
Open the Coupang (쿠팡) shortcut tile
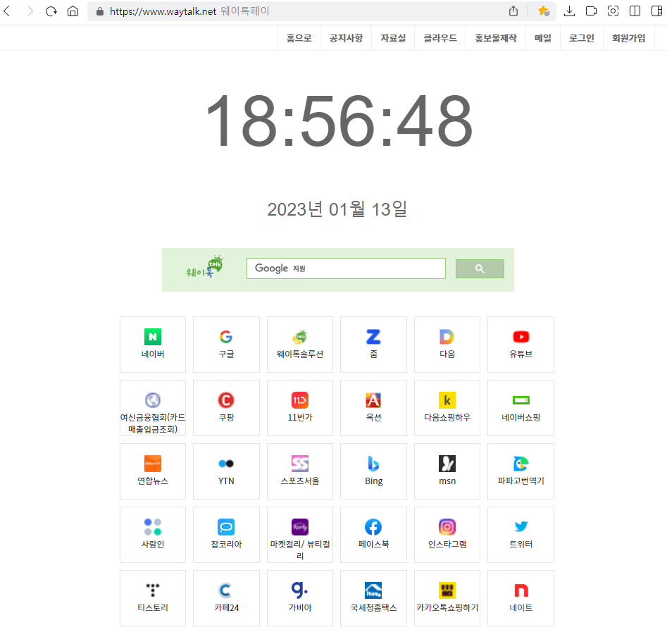(x=226, y=408)
